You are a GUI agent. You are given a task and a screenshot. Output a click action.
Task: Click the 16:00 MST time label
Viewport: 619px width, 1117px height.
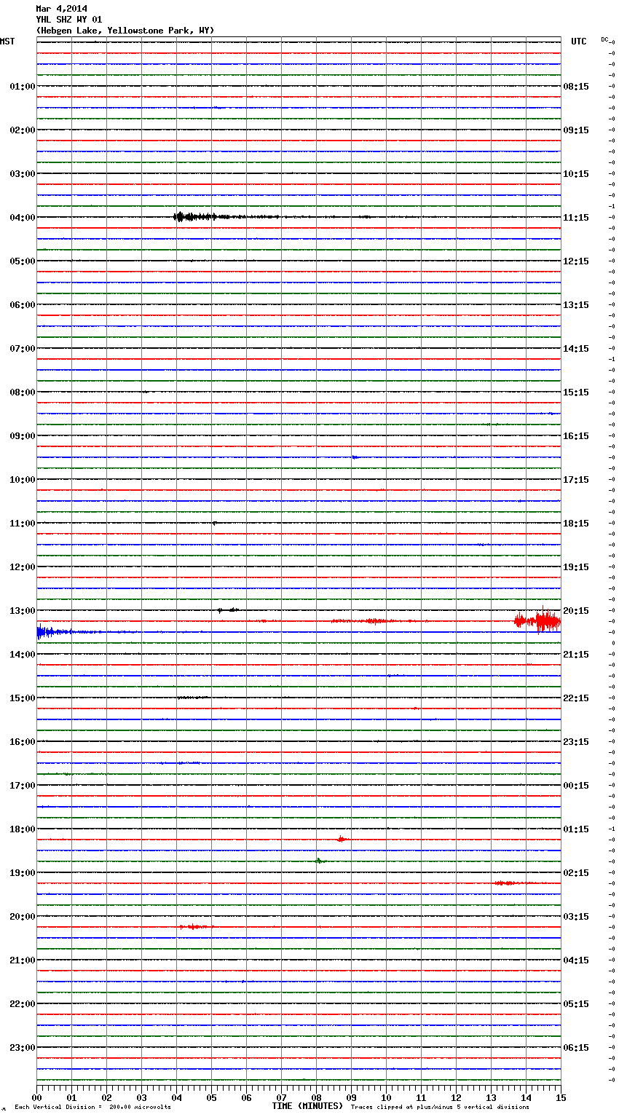(x=23, y=742)
